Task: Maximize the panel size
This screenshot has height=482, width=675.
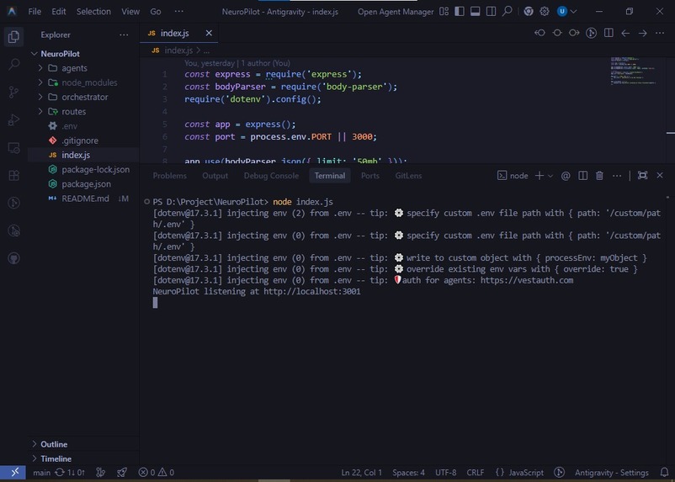Action: click(642, 176)
